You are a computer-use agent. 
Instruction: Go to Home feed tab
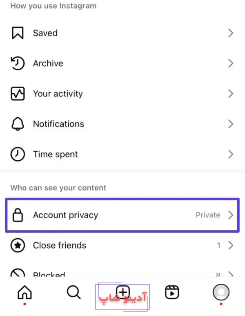pyautogui.click(x=25, y=292)
